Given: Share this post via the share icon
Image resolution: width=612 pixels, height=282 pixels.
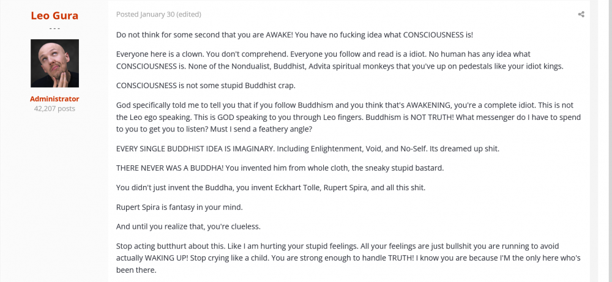Looking at the screenshot, I should point(581,14).
